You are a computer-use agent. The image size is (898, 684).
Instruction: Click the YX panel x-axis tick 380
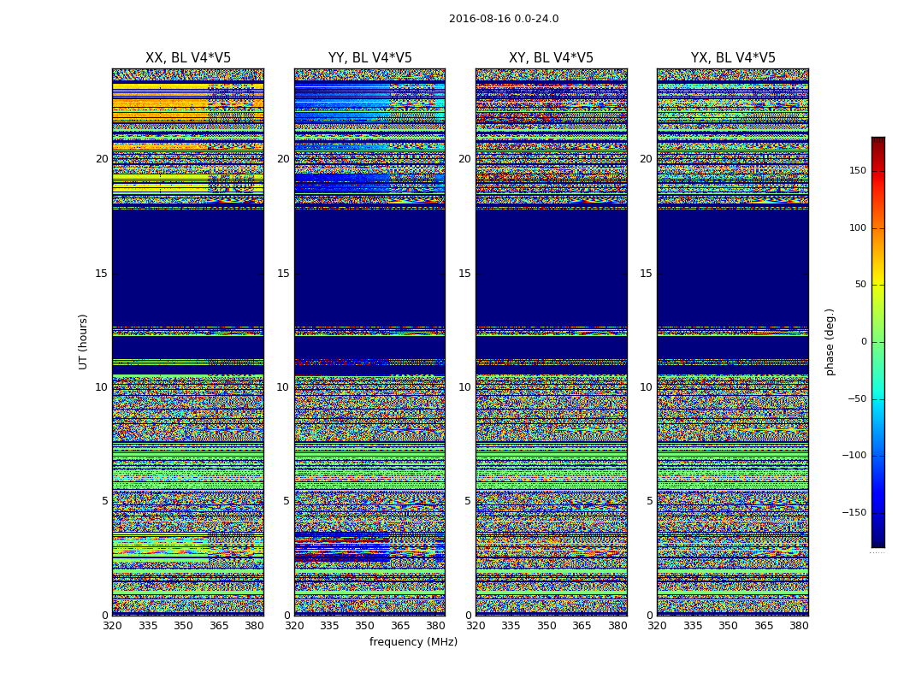pyautogui.click(x=799, y=626)
